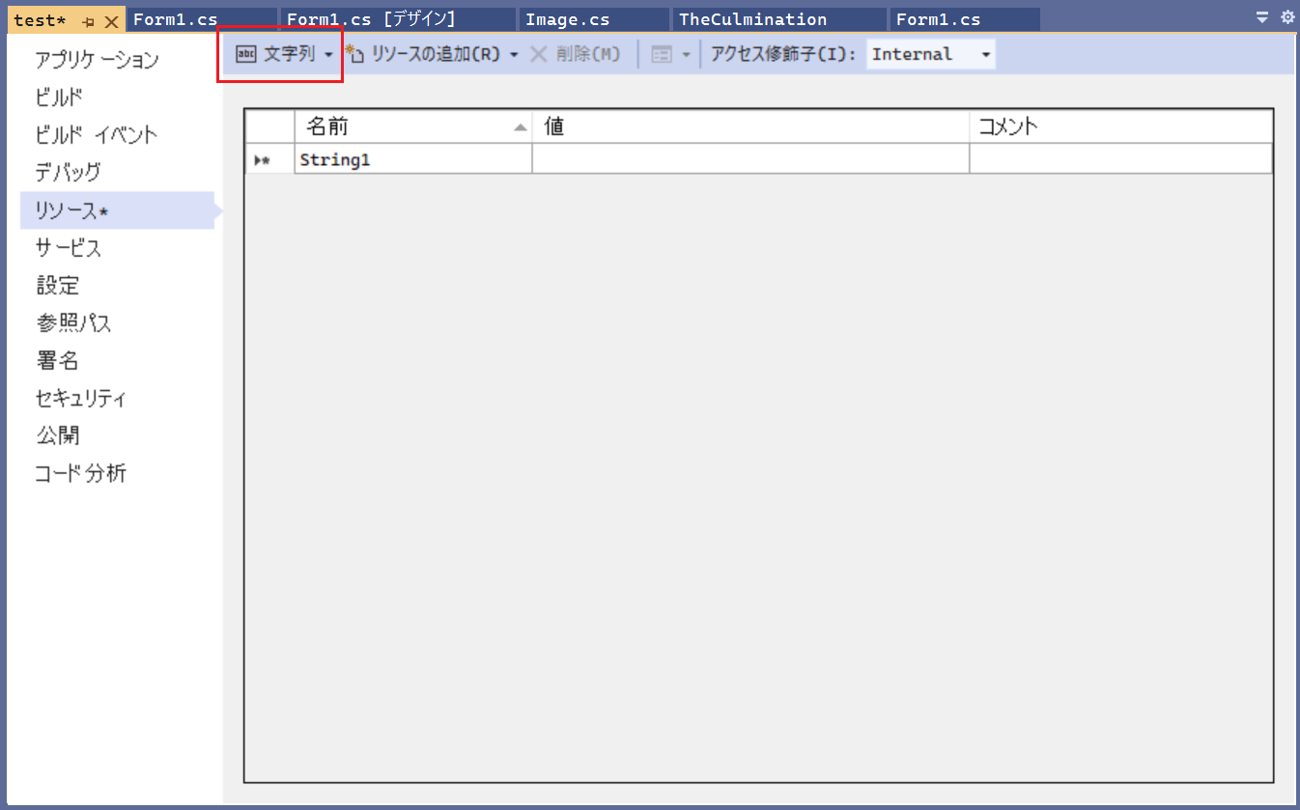Open the セキュリティ page
Screen dimensions: 1300x810
(x=81, y=399)
